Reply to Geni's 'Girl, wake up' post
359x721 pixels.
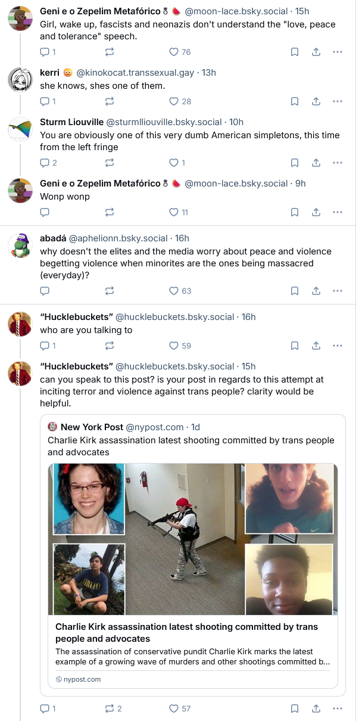(x=45, y=52)
